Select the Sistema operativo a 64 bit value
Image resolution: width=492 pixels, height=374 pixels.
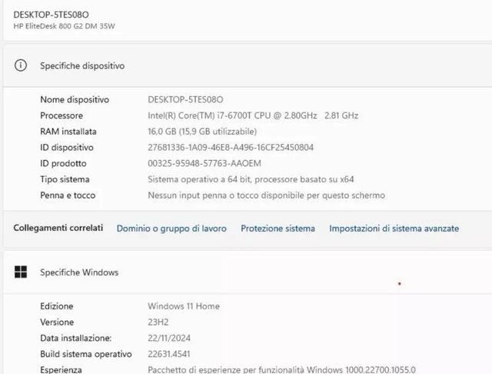tap(251, 179)
